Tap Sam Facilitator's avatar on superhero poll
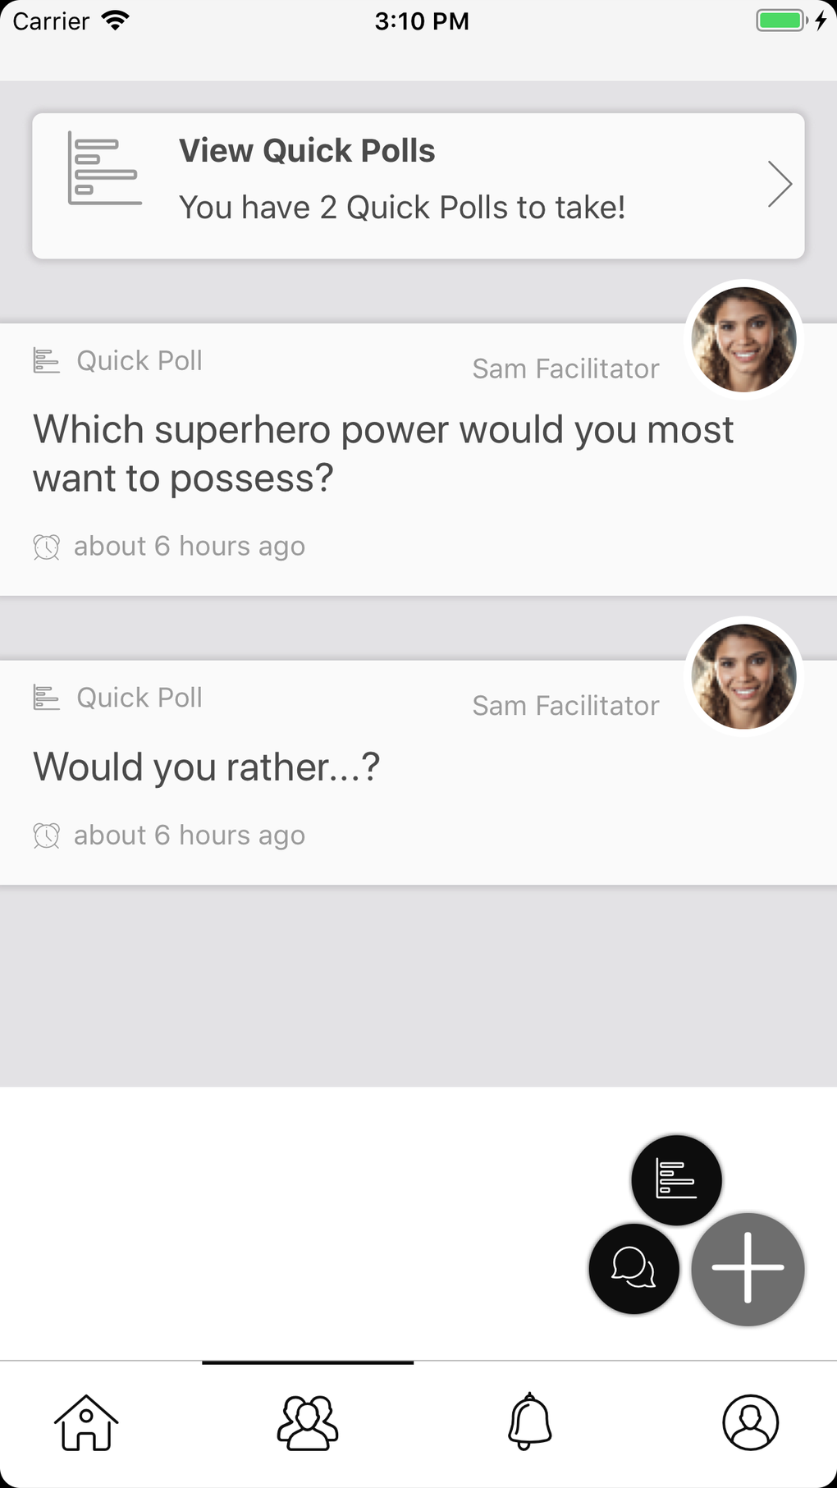Screen dimensions: 837x1488 (x=743, y=340)
